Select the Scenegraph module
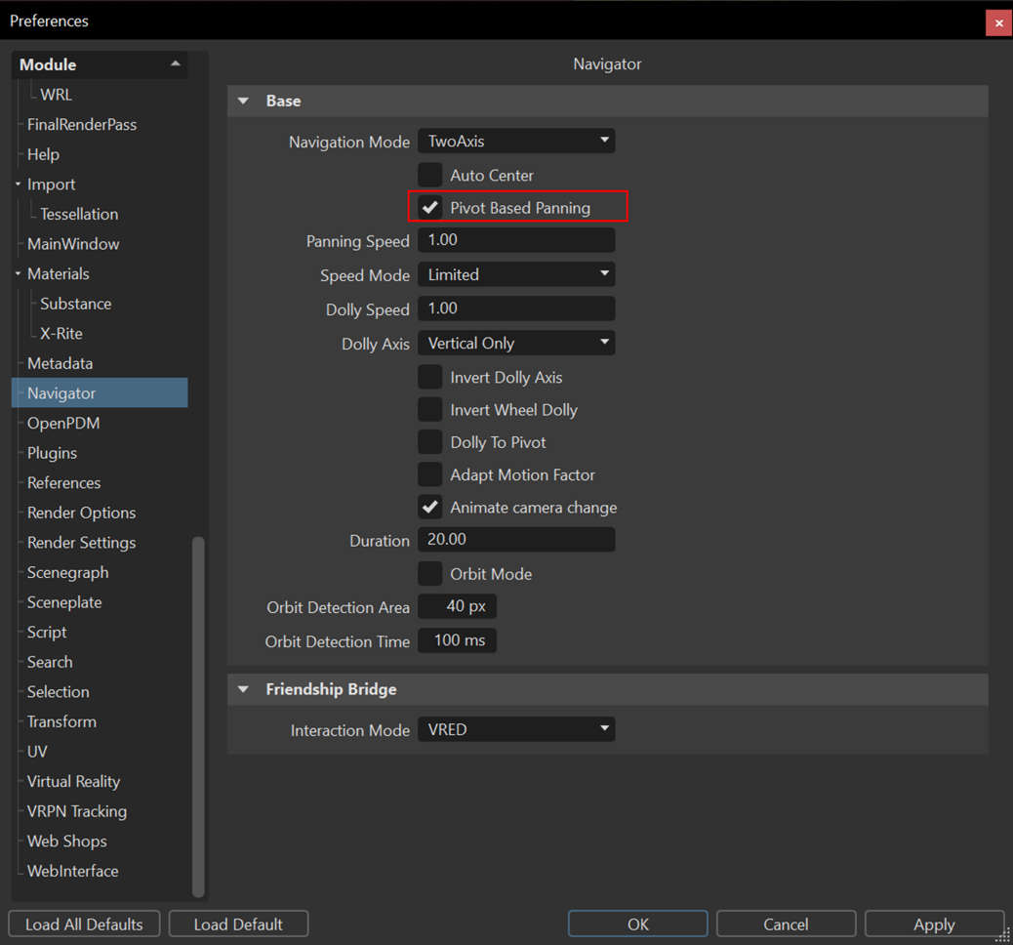Viewport: 1013px width, 945px height. (x=67, y=572)
